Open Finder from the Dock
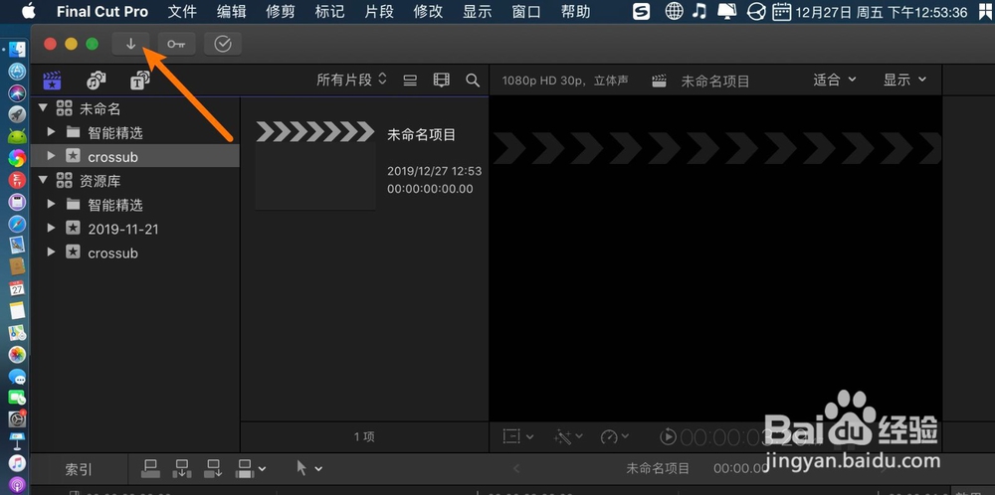 click(x=17, y=50)
